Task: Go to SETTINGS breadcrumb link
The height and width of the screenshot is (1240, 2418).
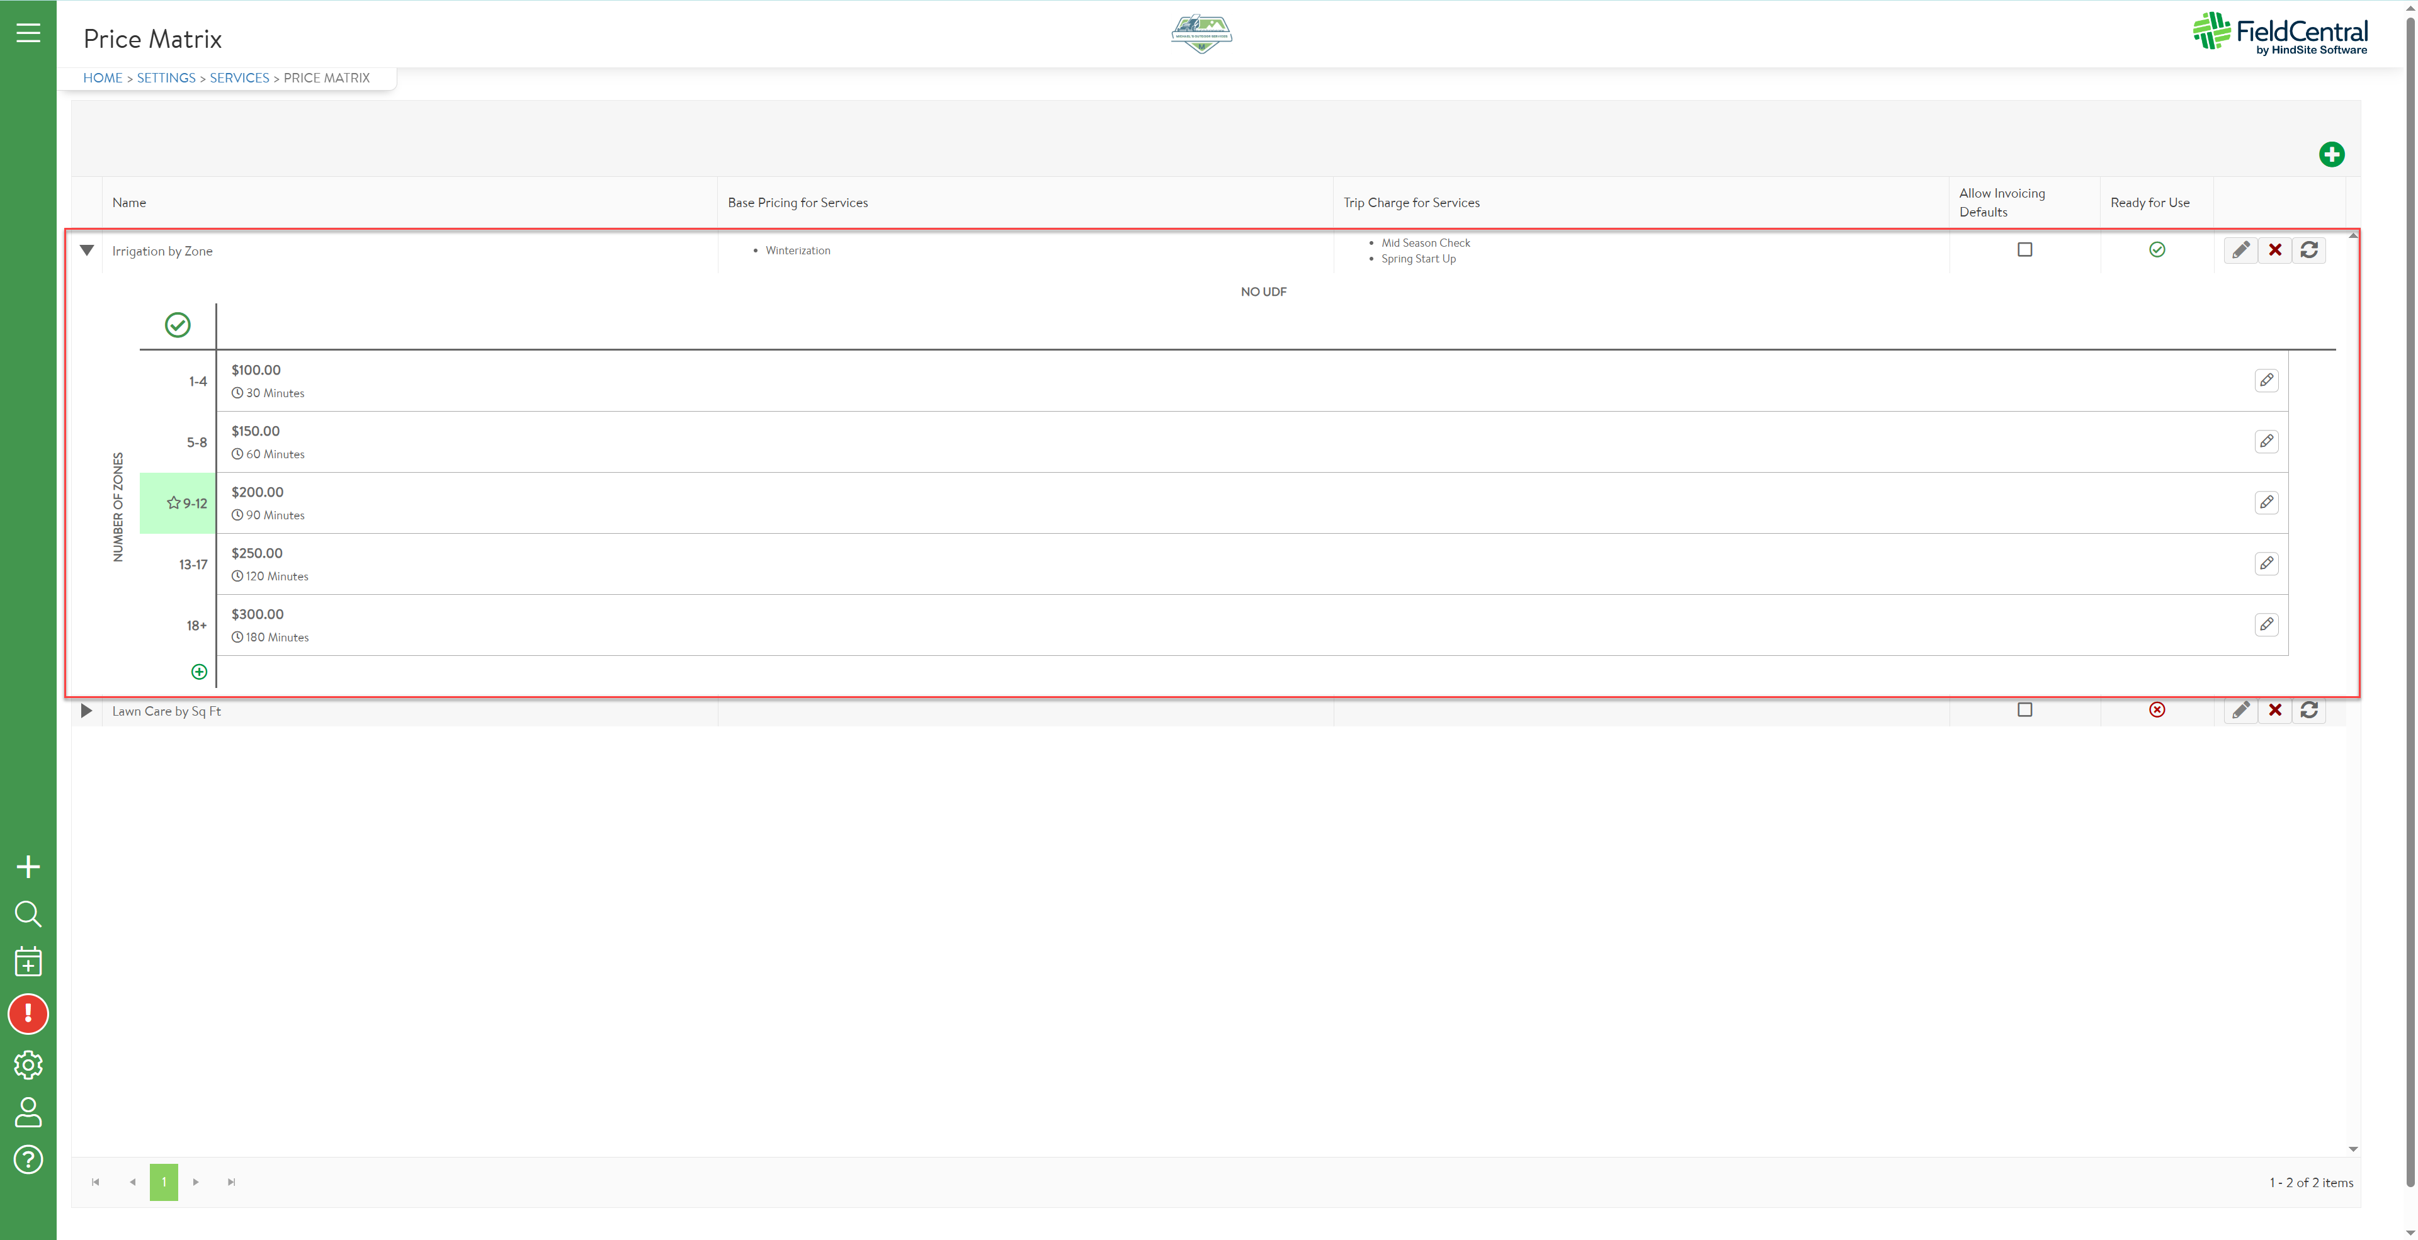Action: [x=166, y=78]
